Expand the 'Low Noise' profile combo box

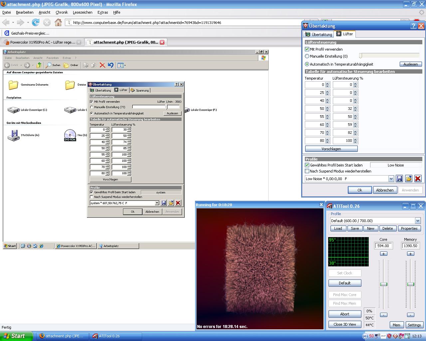click(x=391, y=179)
